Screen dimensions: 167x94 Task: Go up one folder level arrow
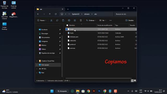click(50, 14)
